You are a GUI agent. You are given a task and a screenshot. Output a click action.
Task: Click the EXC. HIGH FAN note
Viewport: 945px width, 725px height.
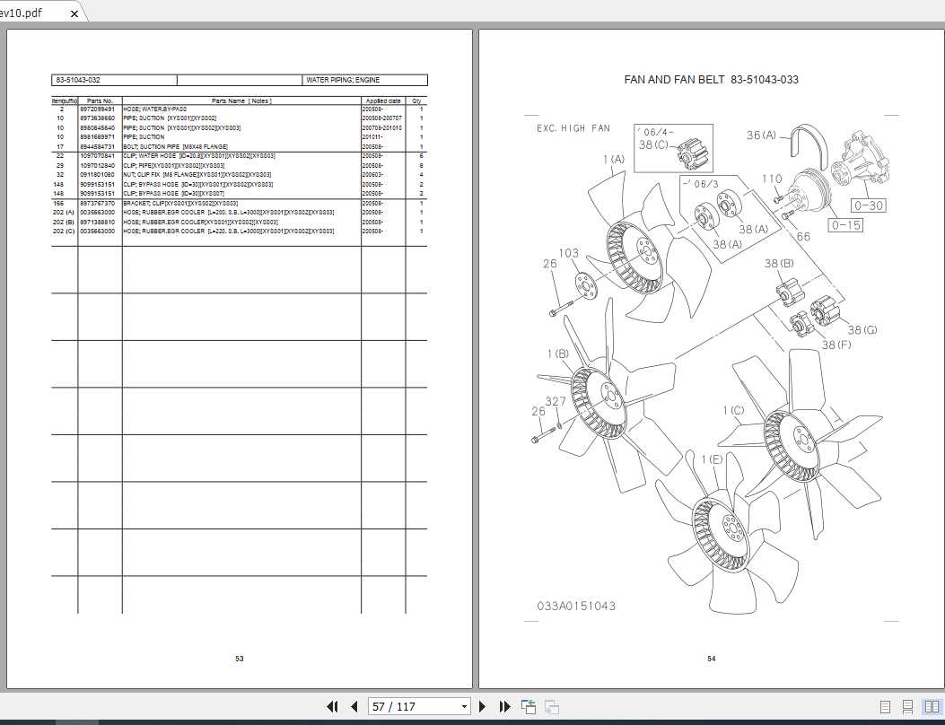[x=573, y=128]
